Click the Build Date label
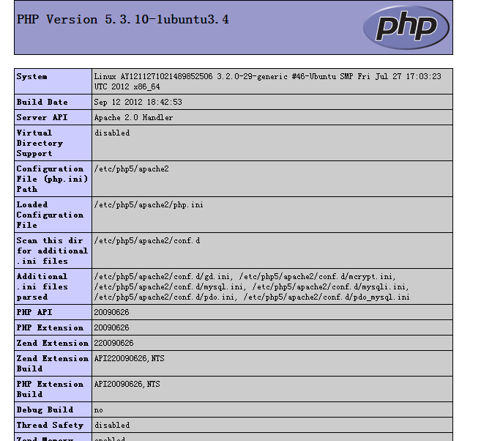This screenshot has width=481, height=441. point(42,103)
